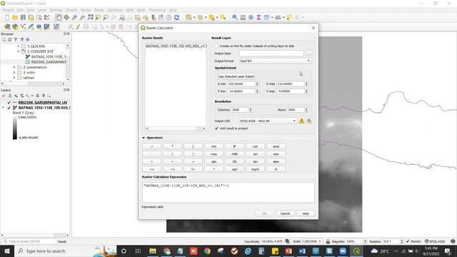Select the Pan Map hand tool
This screenshot has height=257, width=457.
point(59,17)
